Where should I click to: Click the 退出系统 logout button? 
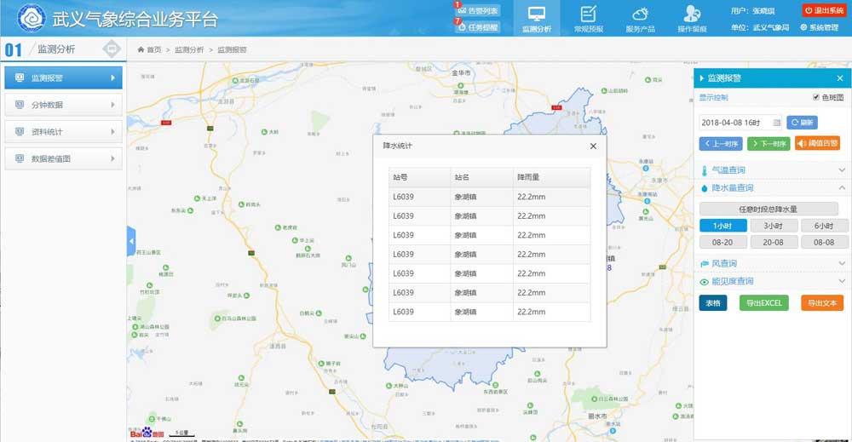[x=823, y=10]
